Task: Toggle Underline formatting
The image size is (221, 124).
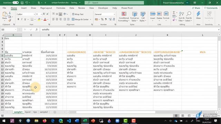Action: [25, 19]
